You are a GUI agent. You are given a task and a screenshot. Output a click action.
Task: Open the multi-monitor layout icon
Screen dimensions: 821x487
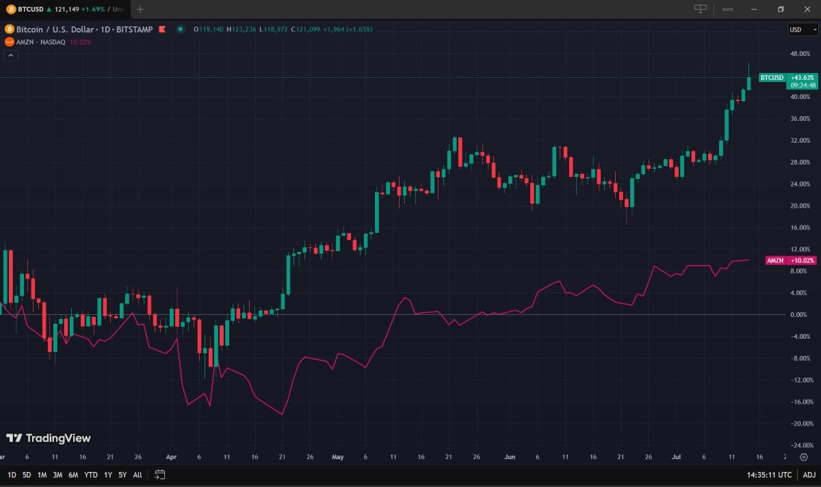pyautogui.click(x=701, y=9)
